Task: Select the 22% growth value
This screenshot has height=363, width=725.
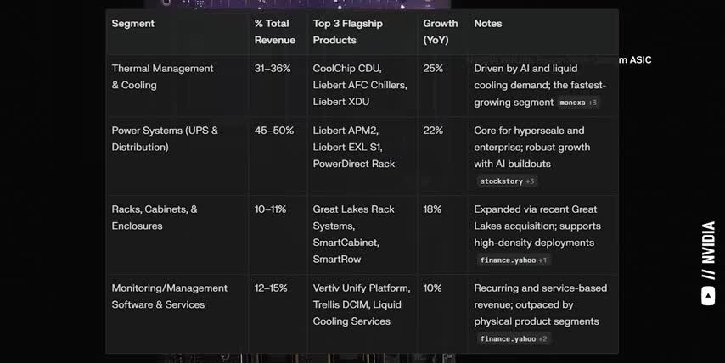Action: pos(433,131)
